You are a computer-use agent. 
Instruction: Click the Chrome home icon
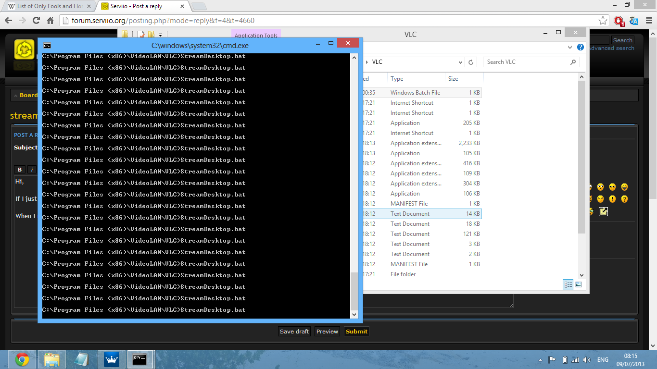50,21
